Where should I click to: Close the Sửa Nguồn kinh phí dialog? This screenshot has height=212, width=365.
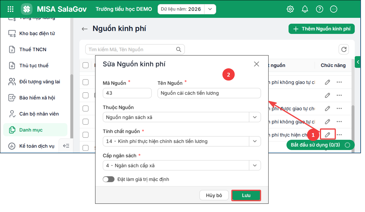pos(257,64)
